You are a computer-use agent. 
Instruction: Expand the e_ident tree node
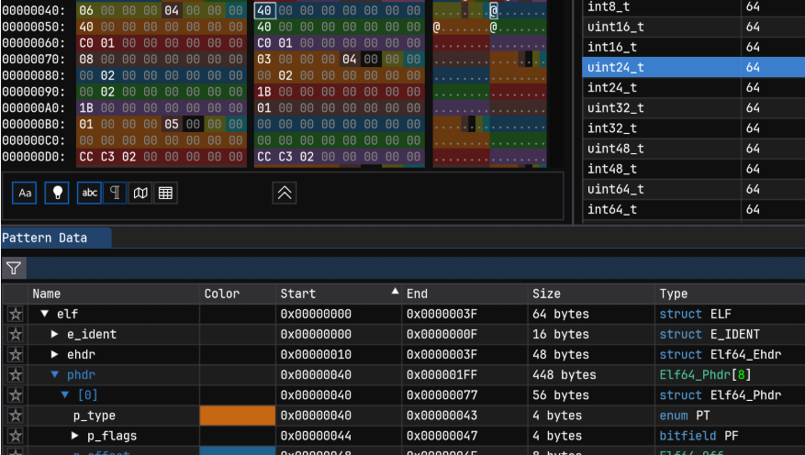(55, 334)
